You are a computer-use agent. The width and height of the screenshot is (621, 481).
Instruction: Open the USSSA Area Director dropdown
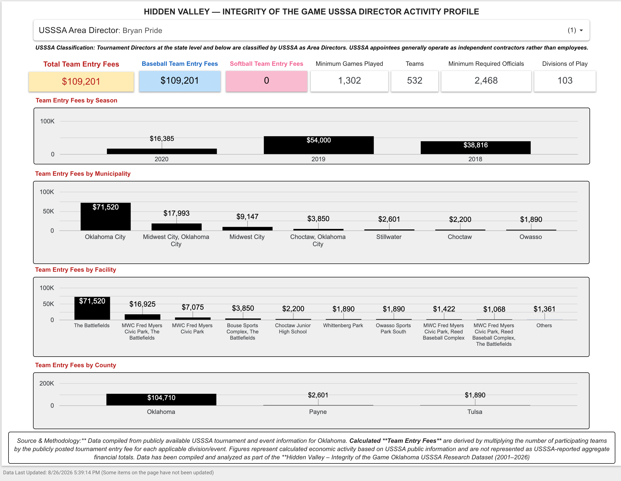pyautogui.click(x=311, y=30)
